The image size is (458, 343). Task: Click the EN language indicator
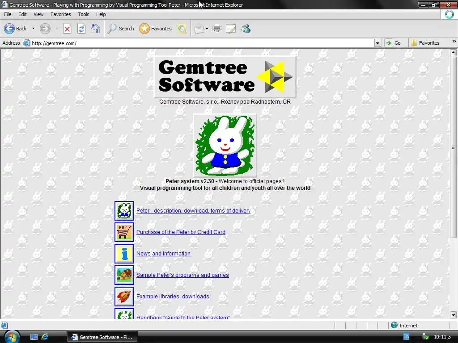(406, 337)
